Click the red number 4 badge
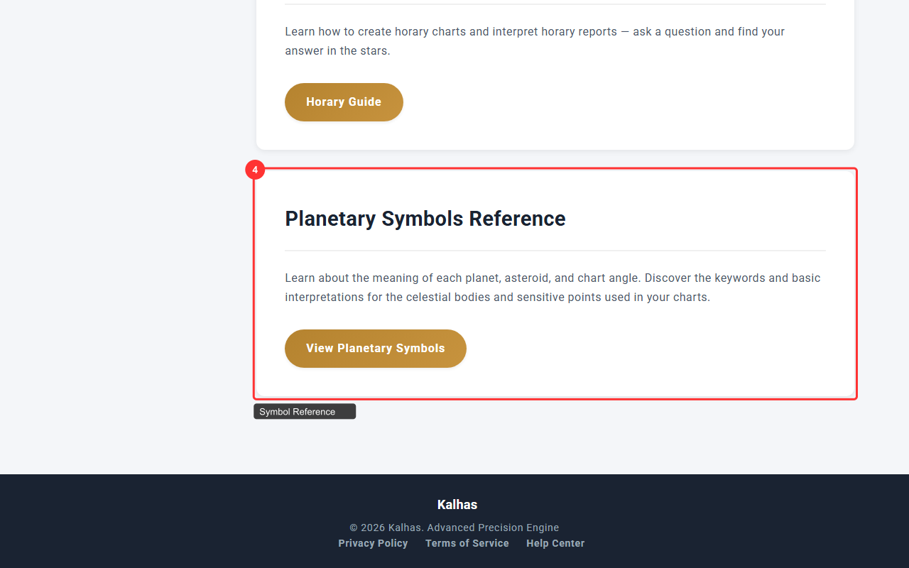The width and height of the screenshot is (909, 568). 255,170
